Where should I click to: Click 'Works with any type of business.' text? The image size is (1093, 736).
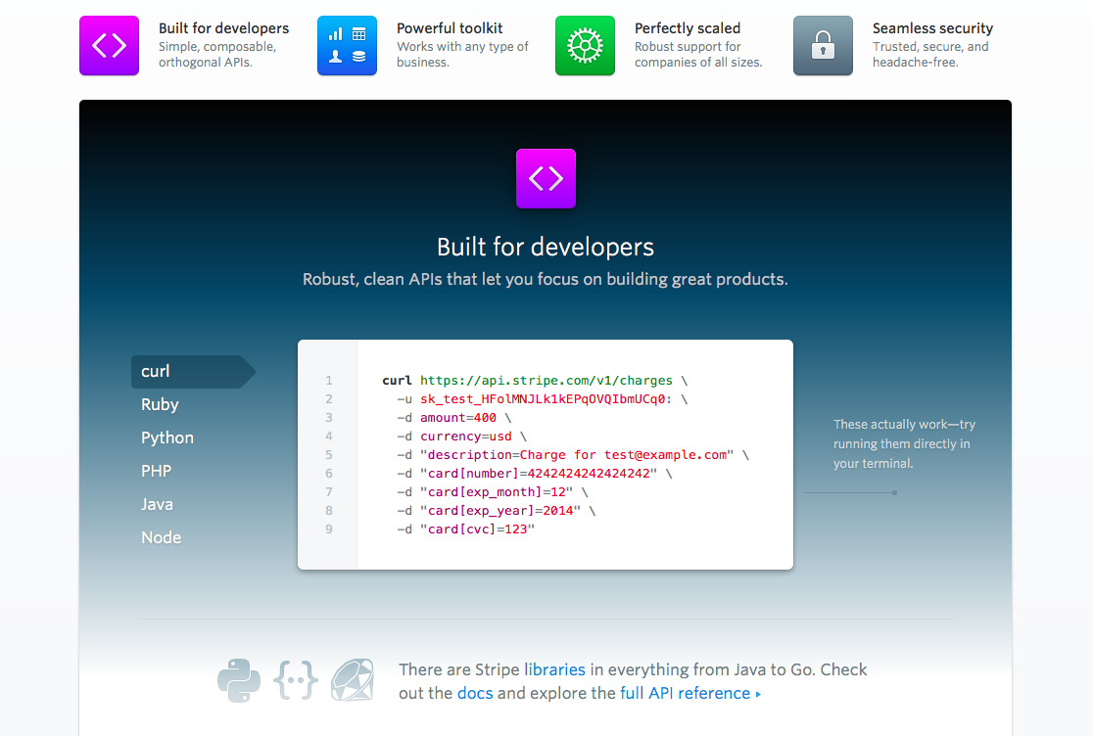point(463,54)
